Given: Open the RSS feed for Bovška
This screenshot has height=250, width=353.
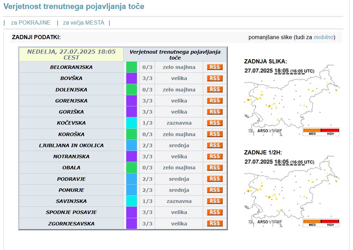Looking at the screenshot, I should coord(215,78).
